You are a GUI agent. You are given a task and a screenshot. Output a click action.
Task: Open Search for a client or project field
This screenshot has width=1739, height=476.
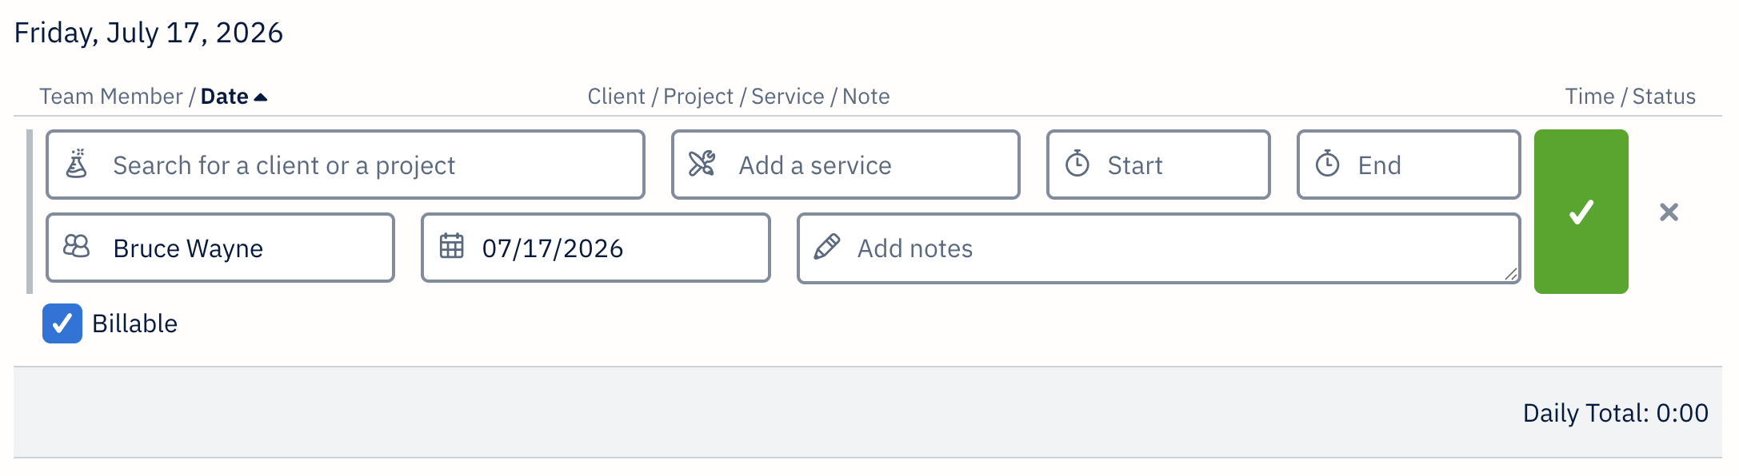click(x=346, y=165)
